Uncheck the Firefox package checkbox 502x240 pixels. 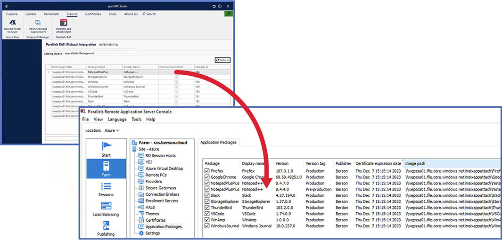pyautogui.click(x=207, y=171)
